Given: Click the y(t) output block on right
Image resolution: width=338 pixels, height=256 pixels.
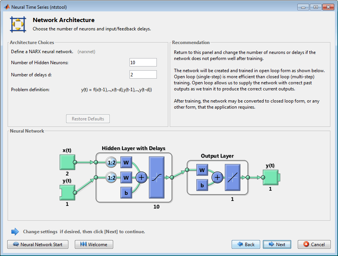Looking at the screenshot, I should pyautogui.click(x=271, y=177).
